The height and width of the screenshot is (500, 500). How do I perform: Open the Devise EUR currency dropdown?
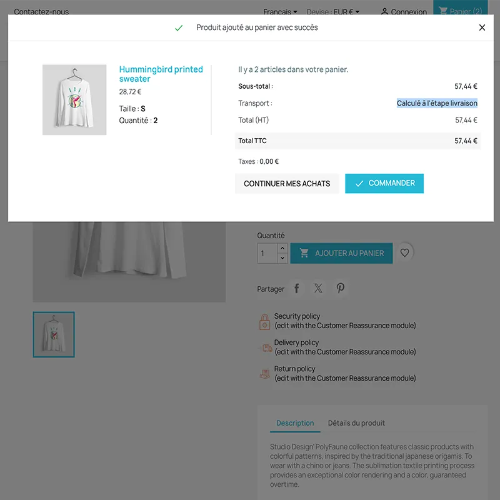pyautogui.click(x=333, y=12)
